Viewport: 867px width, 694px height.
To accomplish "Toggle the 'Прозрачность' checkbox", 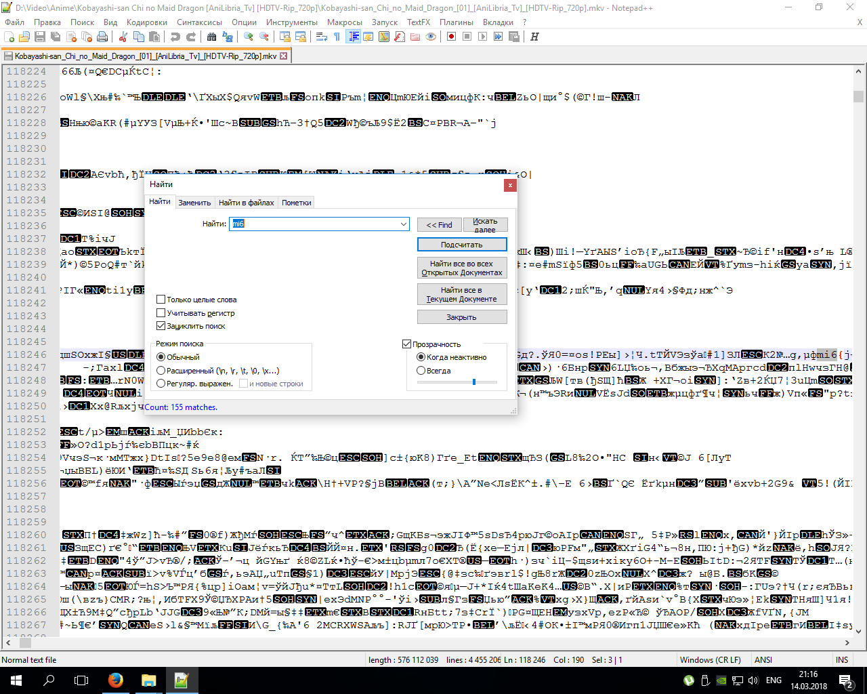I will (431, 344).
